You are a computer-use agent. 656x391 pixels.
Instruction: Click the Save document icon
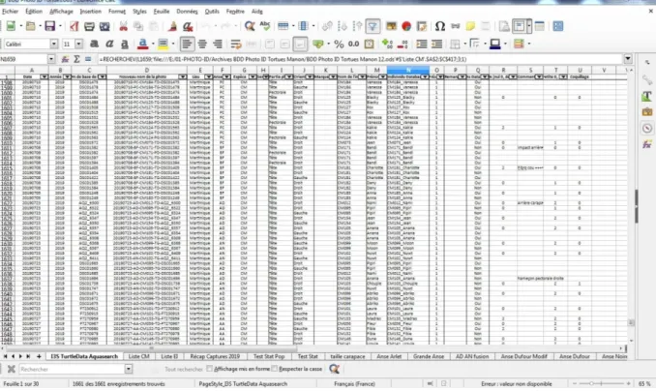49,26
